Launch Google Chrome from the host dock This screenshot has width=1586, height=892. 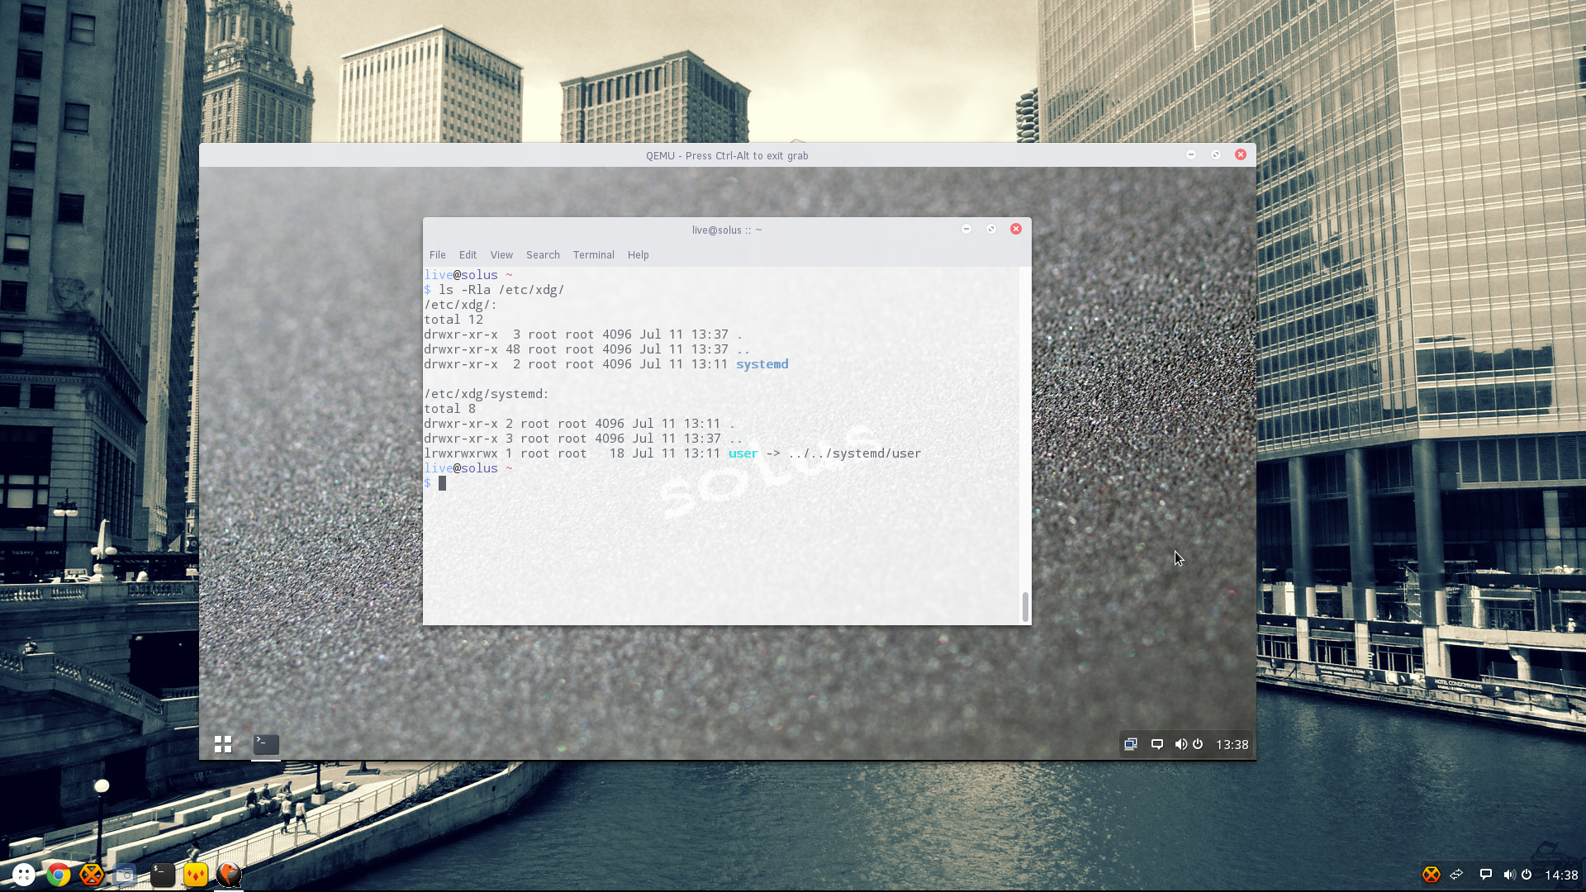tap(58, 875)
